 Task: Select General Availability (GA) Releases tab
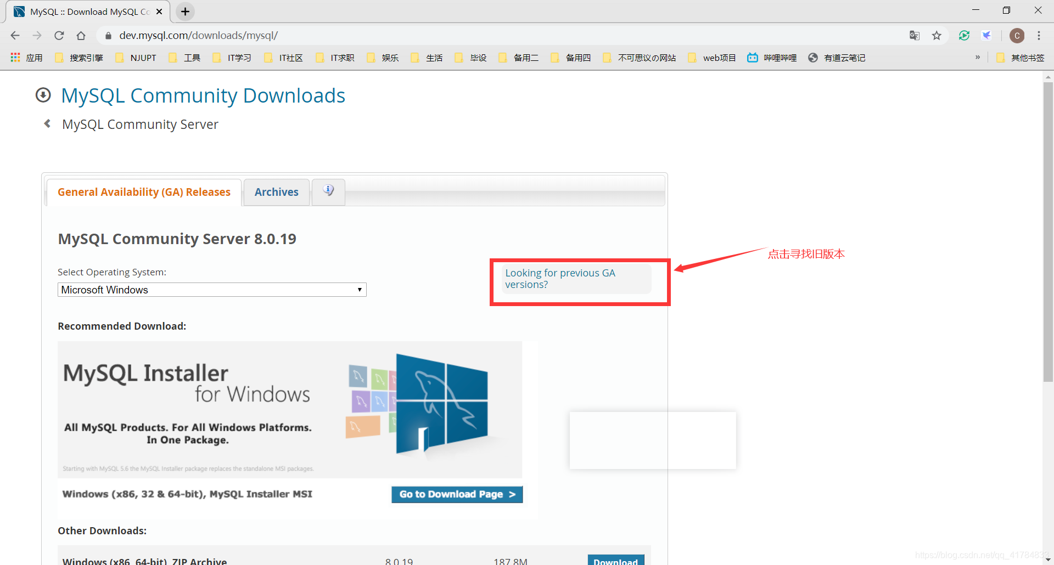coord(144,192)
